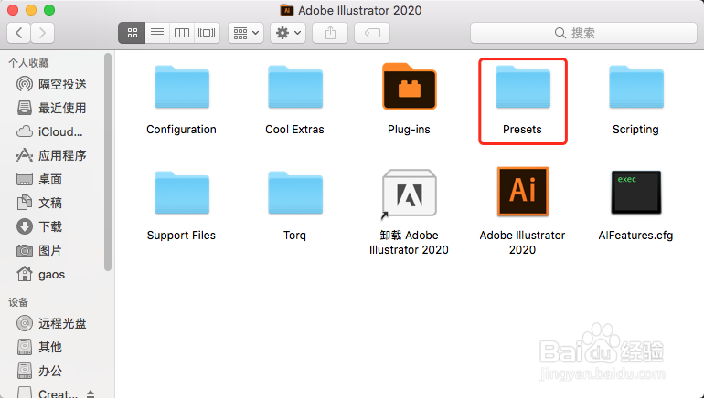
Task: Select the AIFeatures.cfg exec file
Action: click(x=636, y=193)
